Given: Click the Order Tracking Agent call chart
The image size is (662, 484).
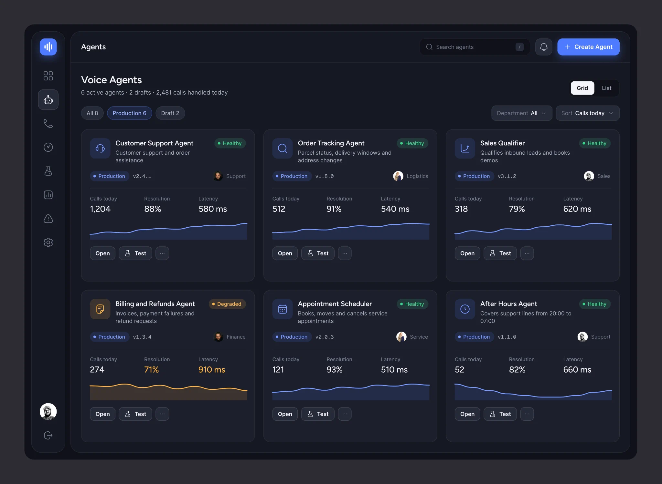Looking at the screenshot, I should point(351,231).
